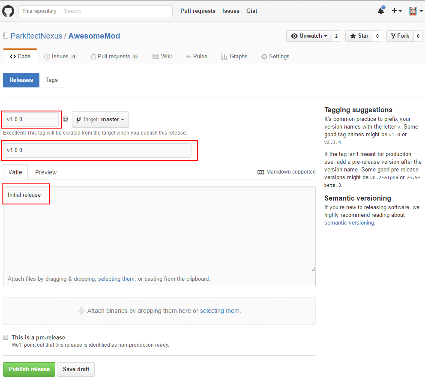Open the user avatar menu
The image size is (425, 381).
tap(416, 11)
